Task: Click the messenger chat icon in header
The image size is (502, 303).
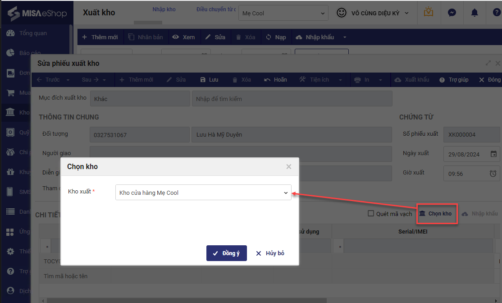Action: pos(452,13)
